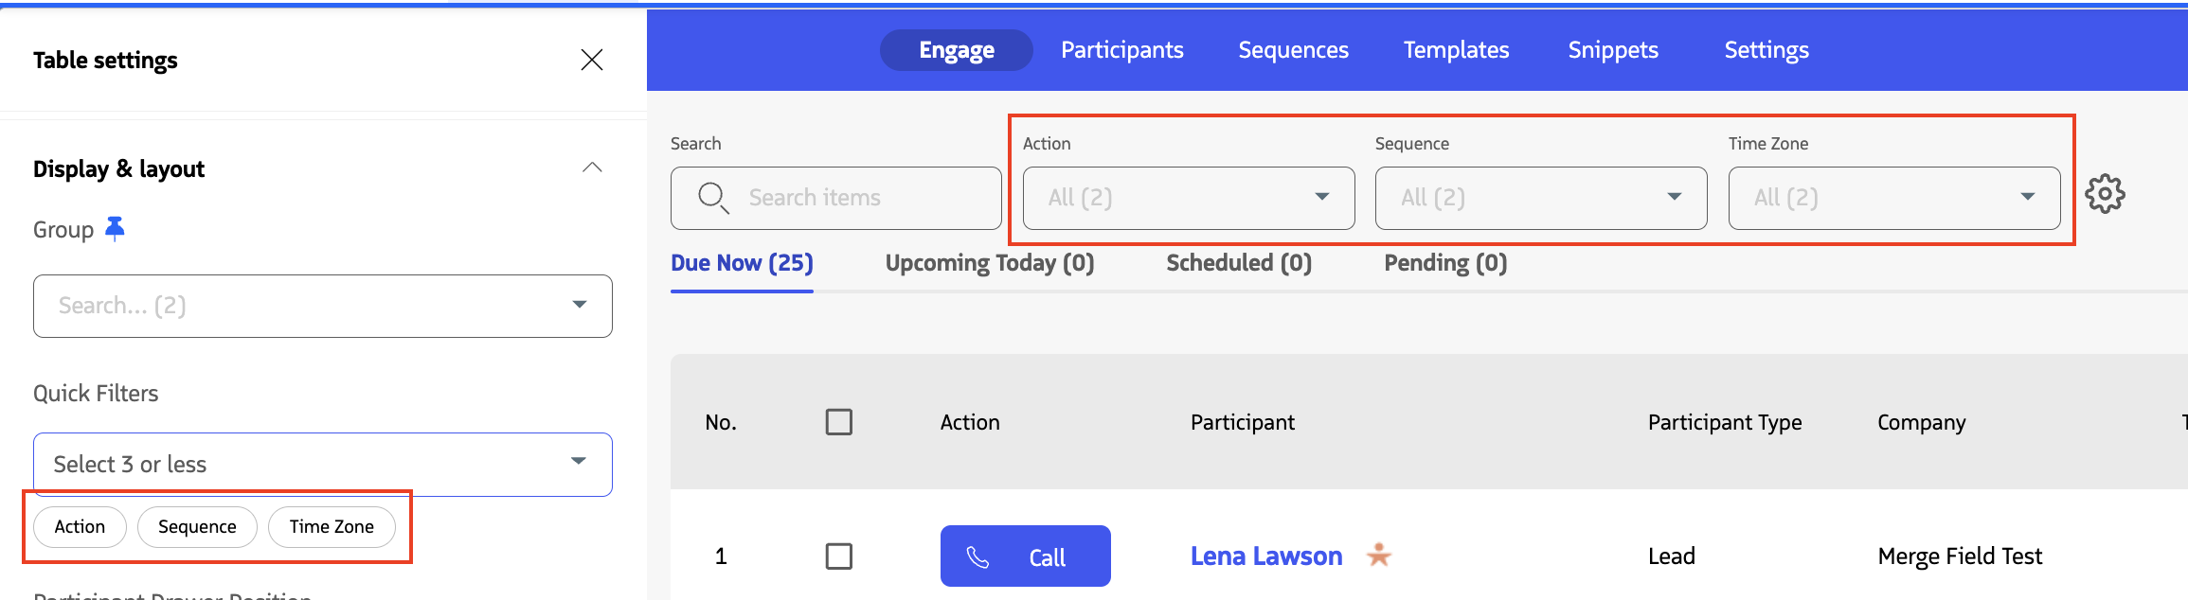Open Quick Filters 'Select 3 or less' dropdown
The width and height of the screenshot is (2188, 600).
[x=323, y=465]
